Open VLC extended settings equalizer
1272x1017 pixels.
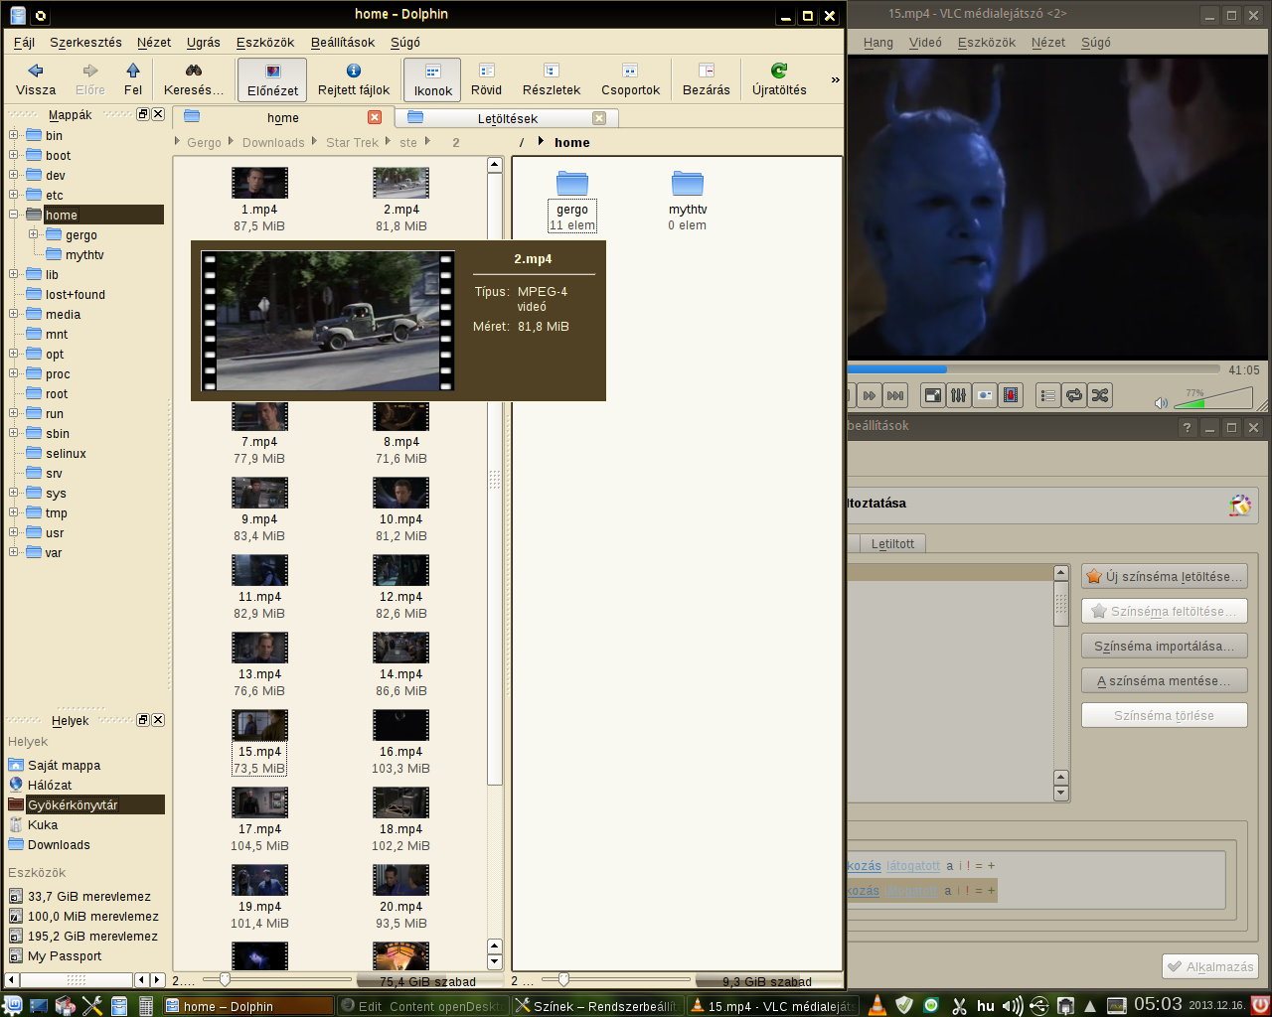coord(958,395)
